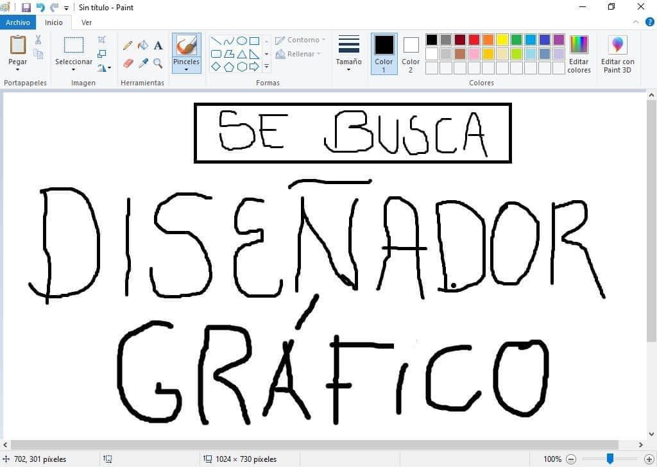
Task: Expand the full shapes gallery
Action: [x=266, y=67]
